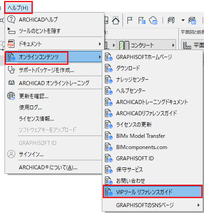The height and width of the screenshot is (213, 204).
Task: Open GRAPHISOFTホームページ link
Action: click(152, 57)
